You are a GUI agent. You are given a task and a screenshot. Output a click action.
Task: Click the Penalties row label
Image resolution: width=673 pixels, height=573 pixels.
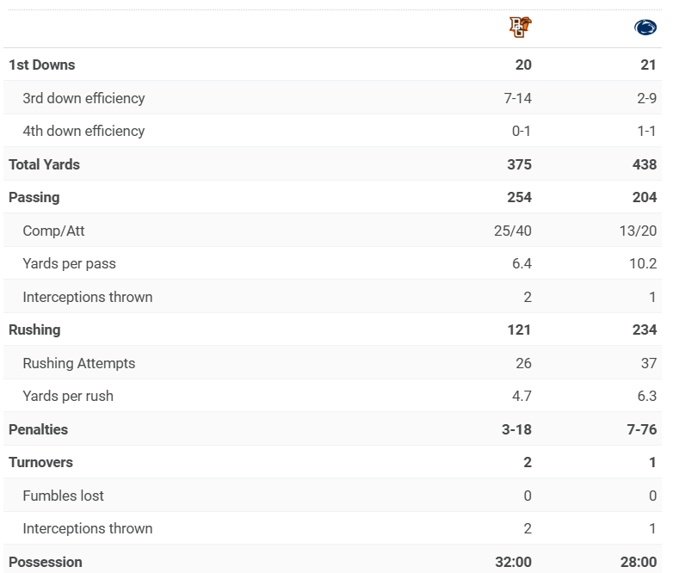[38, 429]
